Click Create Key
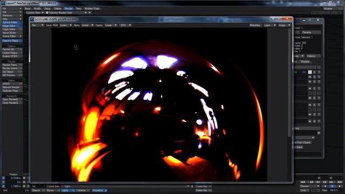 click(203, 186)
